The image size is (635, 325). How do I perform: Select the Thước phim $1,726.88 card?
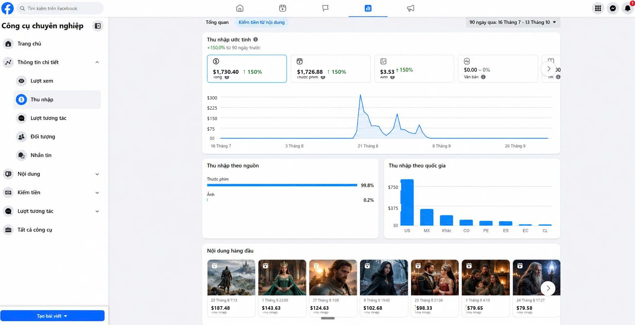[x=331, y=69]
